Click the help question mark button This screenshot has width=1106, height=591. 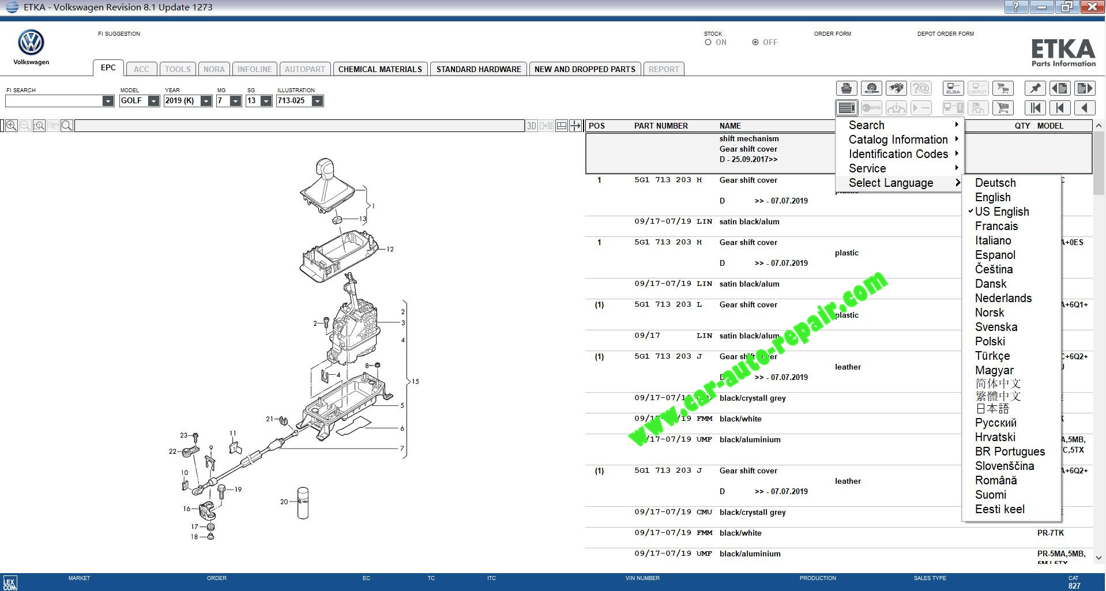click(x=1016, y=7)
